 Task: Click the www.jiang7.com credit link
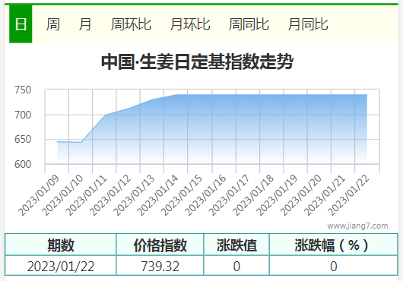357,226
